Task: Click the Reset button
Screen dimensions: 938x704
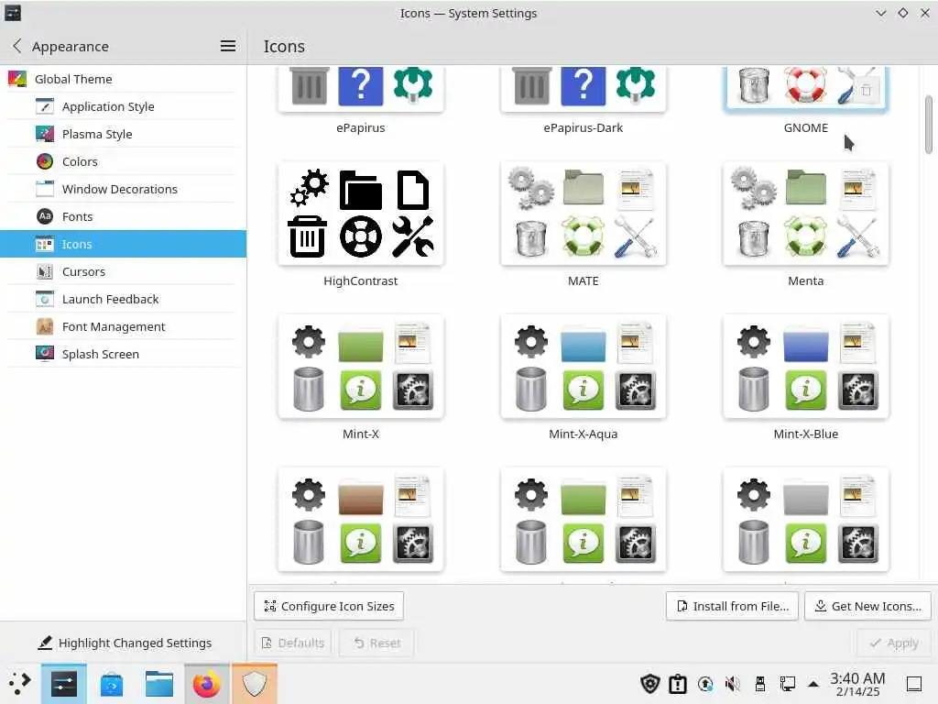Action: [376, 643]
